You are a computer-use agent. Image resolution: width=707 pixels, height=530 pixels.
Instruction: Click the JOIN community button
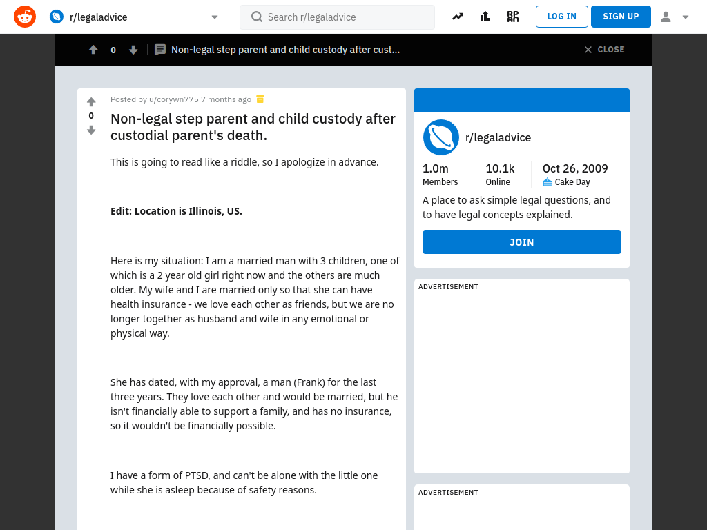point(522,242)
